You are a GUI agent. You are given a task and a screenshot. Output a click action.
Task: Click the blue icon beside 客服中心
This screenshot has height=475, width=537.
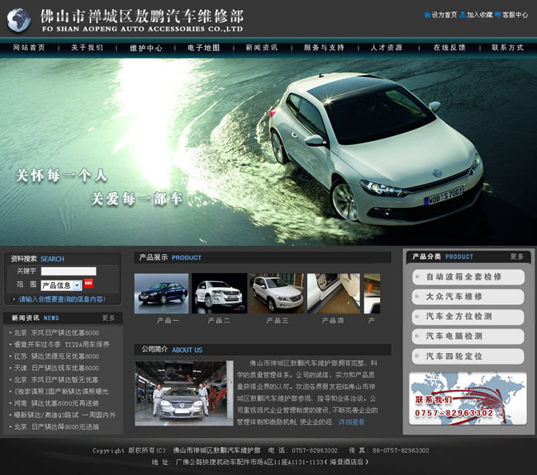point(498,15)
